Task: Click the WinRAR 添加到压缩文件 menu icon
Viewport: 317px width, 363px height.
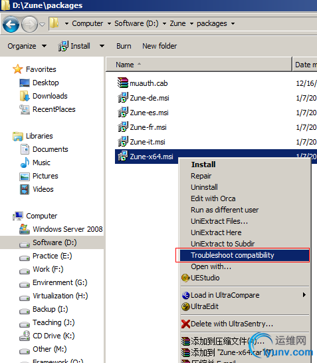Action: [185, 341]
